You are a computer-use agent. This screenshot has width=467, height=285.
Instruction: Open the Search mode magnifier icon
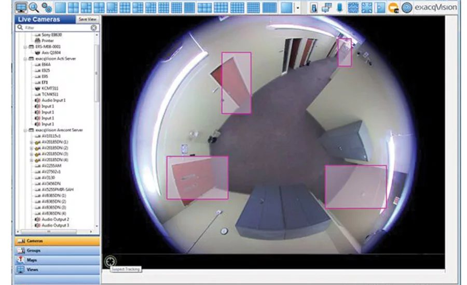(34, 7)
